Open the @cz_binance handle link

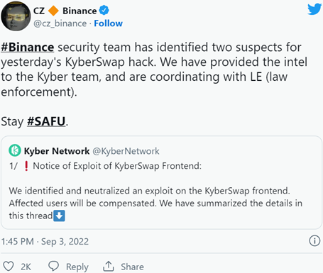pyautogui.click(x=60, y=23)
